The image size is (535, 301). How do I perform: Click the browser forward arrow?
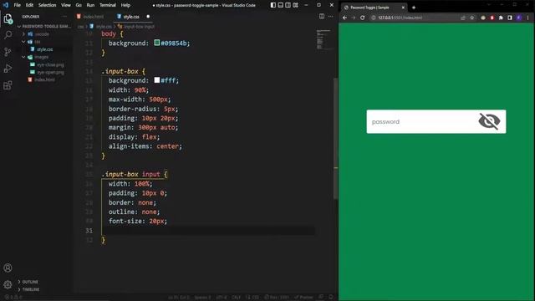pyautogui.click(x=354, y=18)
